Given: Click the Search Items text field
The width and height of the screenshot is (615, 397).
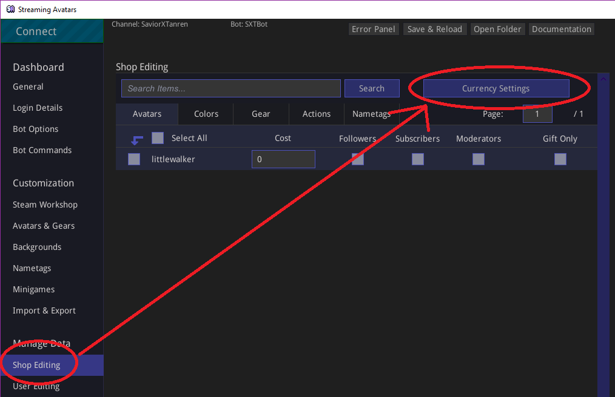Looking at the screenshot, I should point(230,88).
